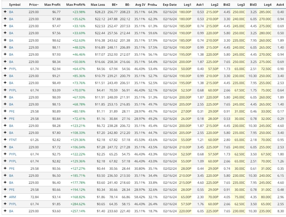The width and height of the screenshot is (286, 217).
Task: Expand the PYPL row with +284.62% profit
Action: [5, 204]
